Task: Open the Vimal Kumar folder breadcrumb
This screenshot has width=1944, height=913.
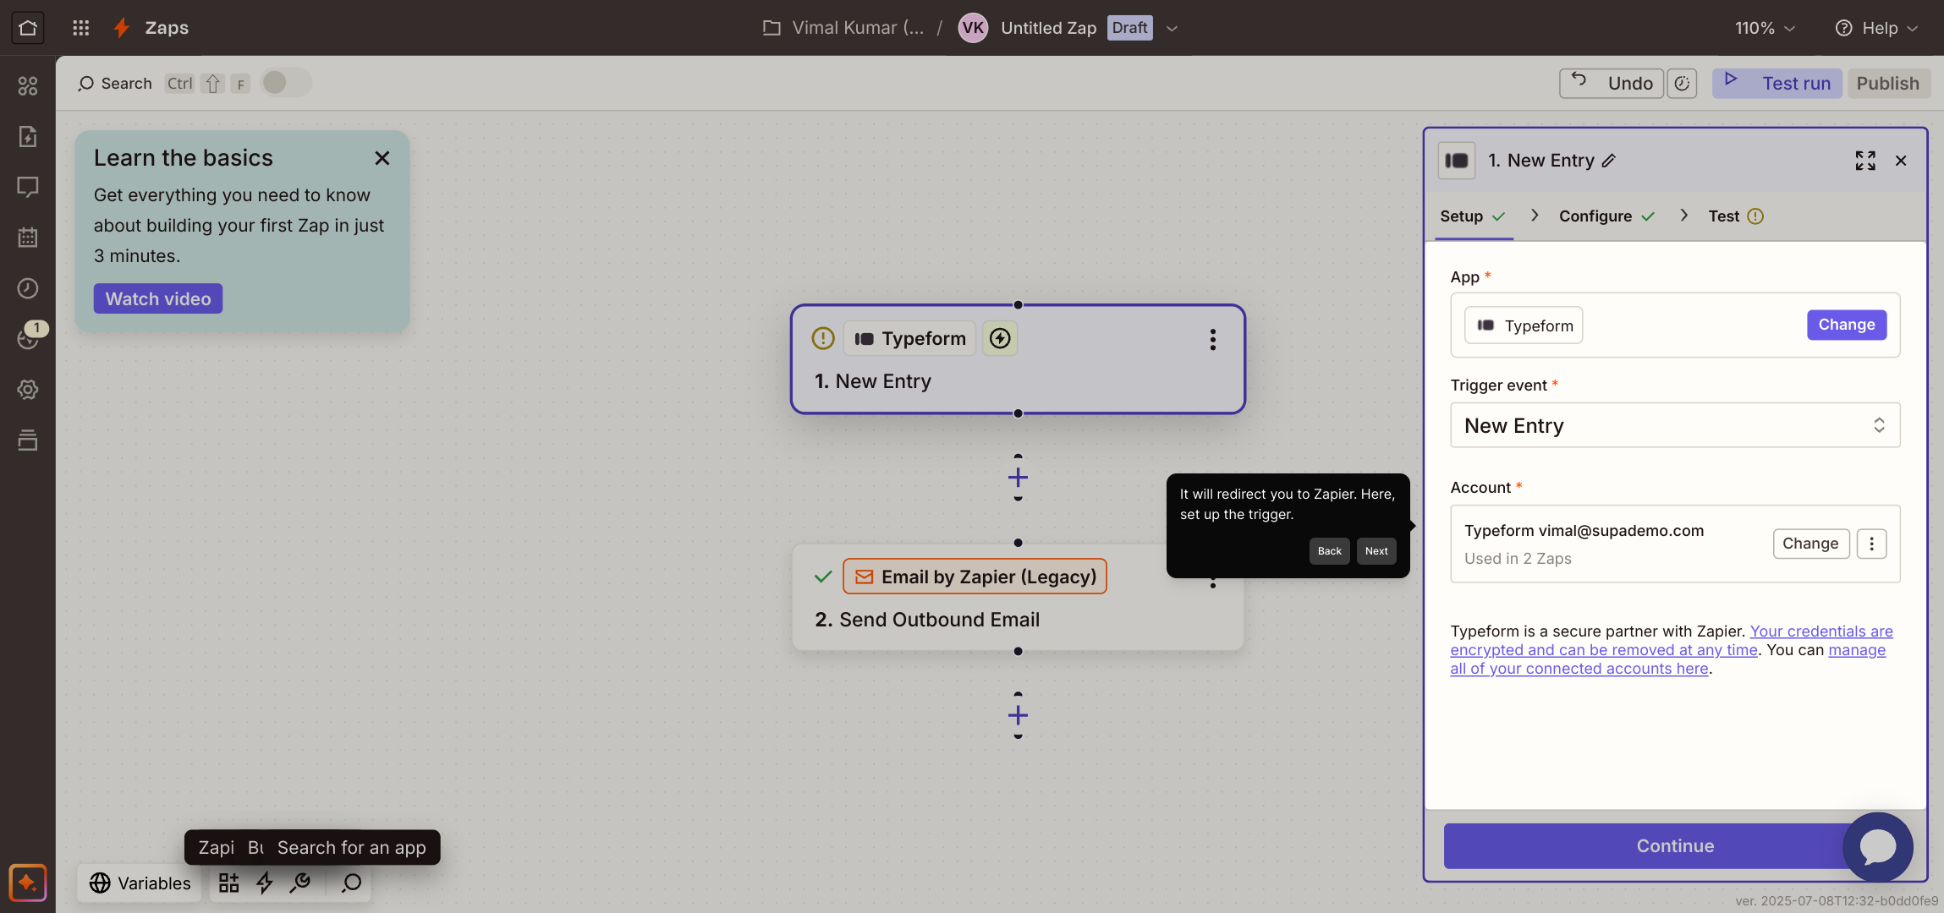Action: (844, 28)
